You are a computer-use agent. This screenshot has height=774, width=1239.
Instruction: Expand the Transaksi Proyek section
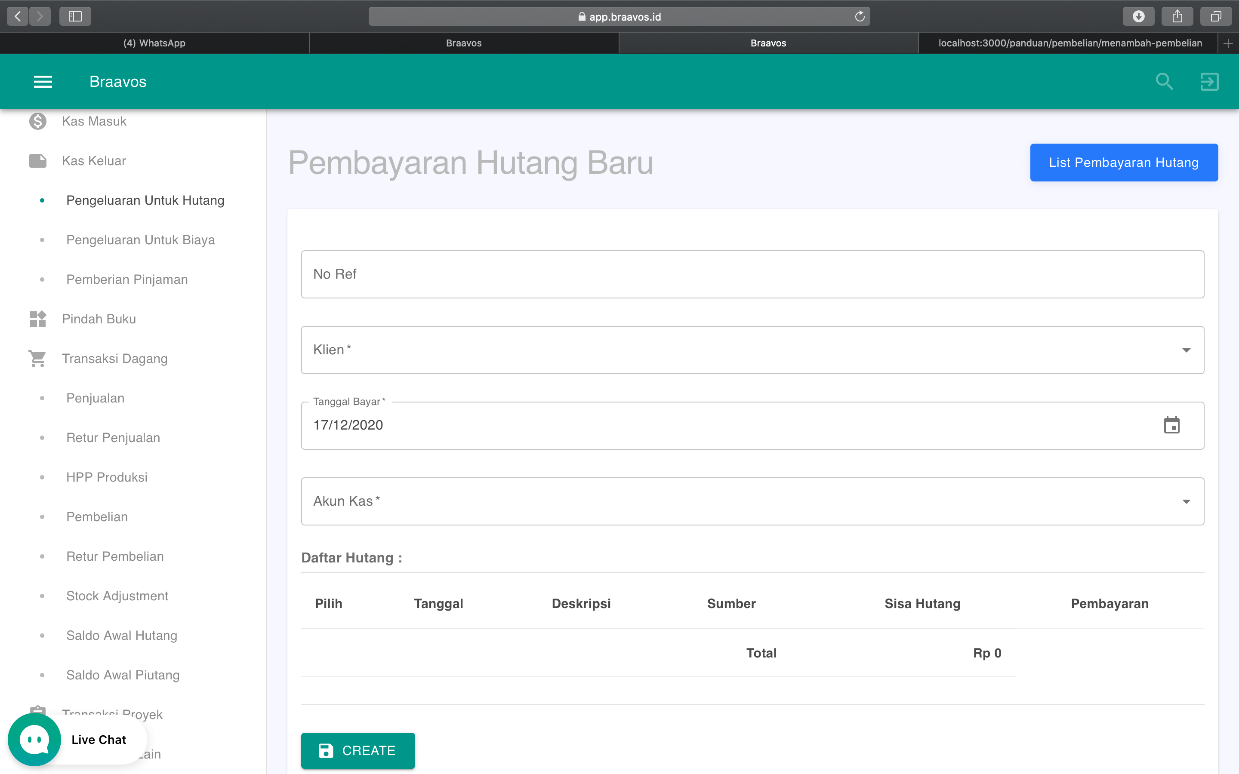coord(112,714)
